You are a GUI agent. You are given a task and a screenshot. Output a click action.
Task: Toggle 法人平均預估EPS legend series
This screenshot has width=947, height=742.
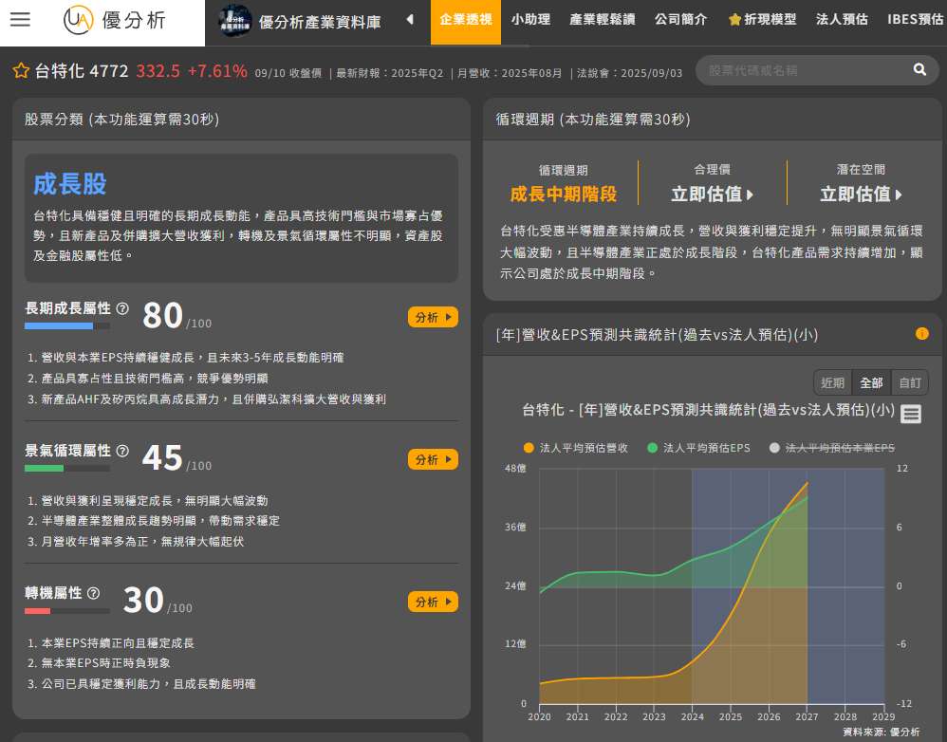click(698, 448)
